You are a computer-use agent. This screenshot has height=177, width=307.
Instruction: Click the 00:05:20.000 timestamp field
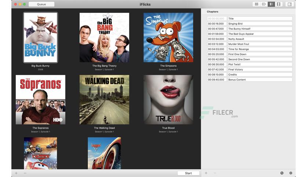[x=217, y=54]
